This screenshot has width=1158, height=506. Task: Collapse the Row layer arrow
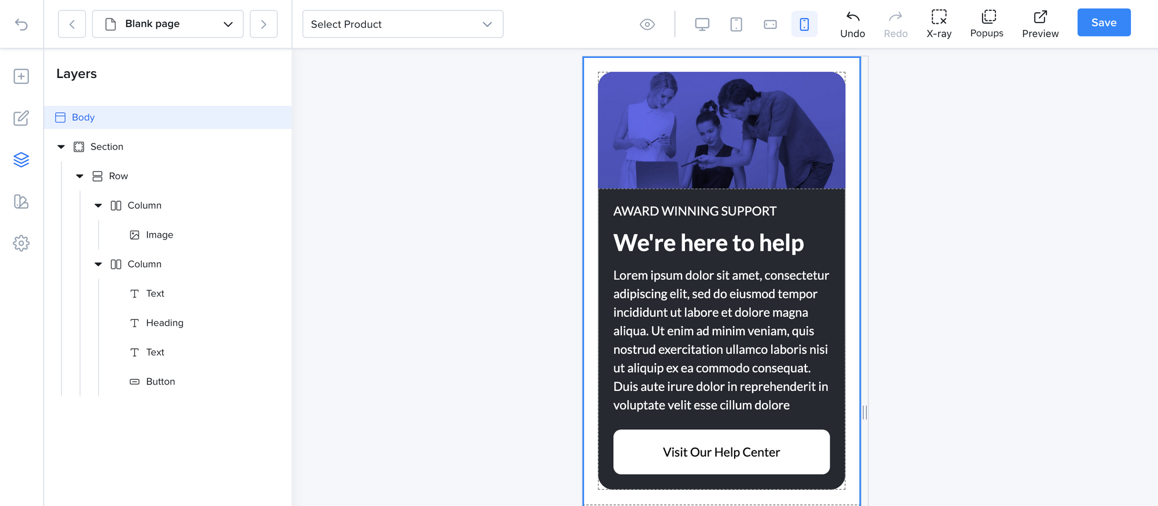[x=80, y=176]
